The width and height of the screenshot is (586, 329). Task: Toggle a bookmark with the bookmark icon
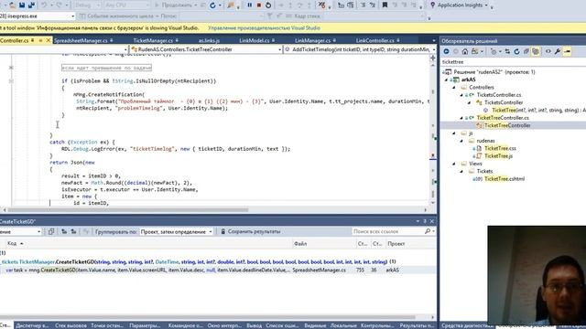(x=385, y=5)
